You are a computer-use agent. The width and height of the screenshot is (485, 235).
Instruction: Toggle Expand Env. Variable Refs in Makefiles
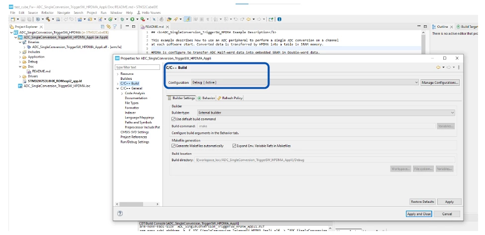click(x=234, y=146)
